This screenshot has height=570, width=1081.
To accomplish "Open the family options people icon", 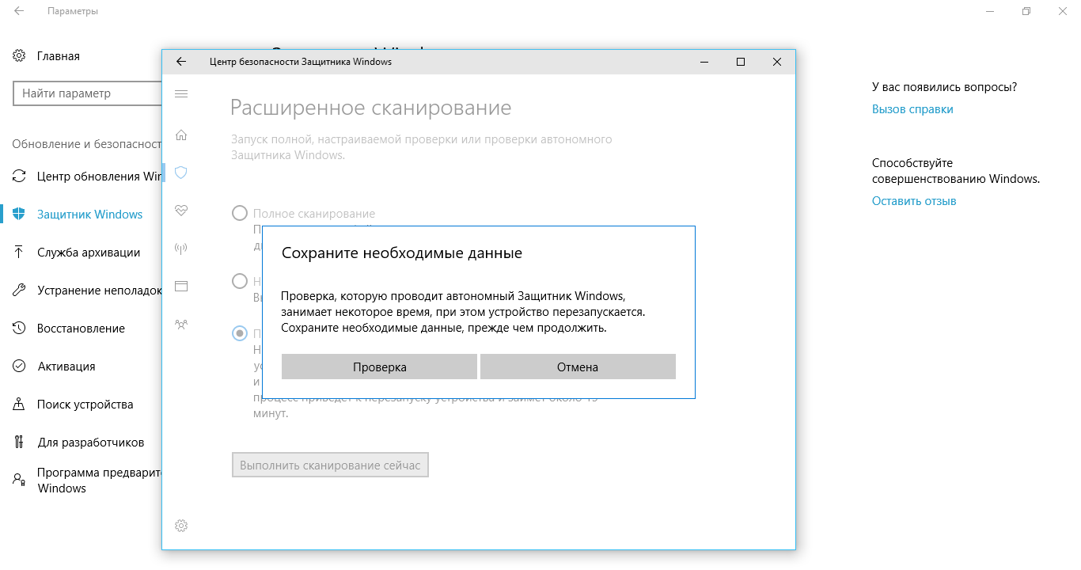I will coord(181,324).
